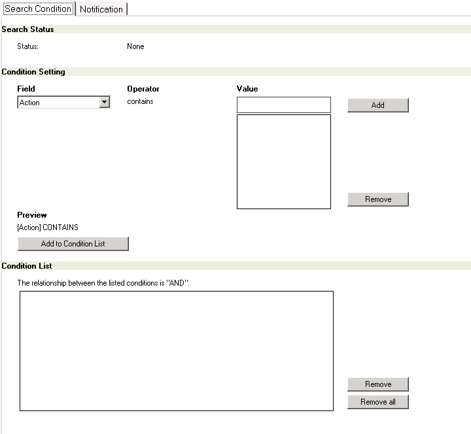Click the Search Status section header
Image resolution: width=471 pixels, height=434 pixels.
28,29
